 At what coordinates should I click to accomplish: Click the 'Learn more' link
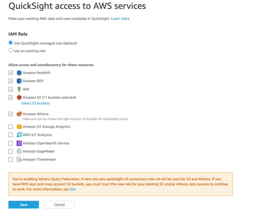point(120,18)
